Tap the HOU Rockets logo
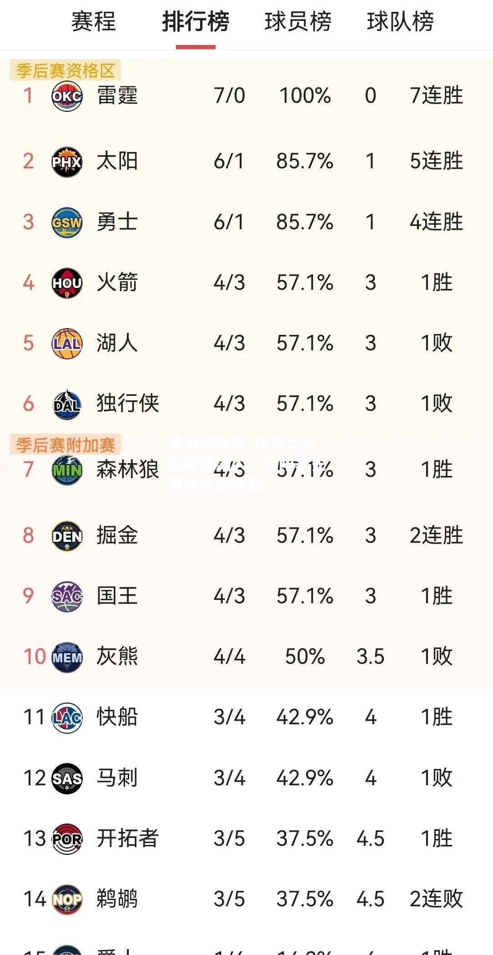The width and height of the screenshot is (493, 955). [67, 283]
